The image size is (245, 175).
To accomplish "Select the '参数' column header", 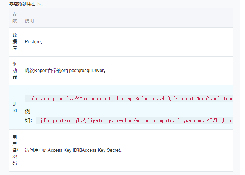I will coord(16,18).
